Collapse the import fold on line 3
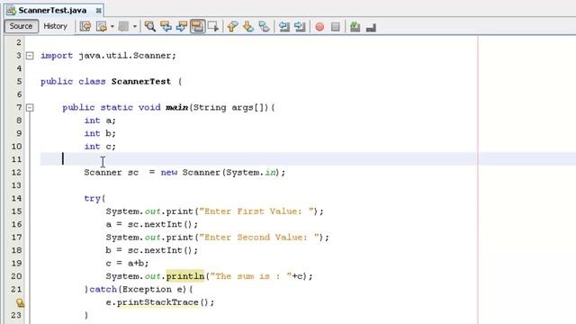Viewport: 576px width, 324px height. [x=30, y=56]
